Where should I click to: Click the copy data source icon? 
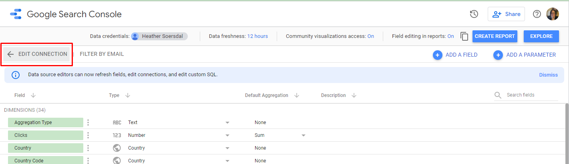pyautogui.click(x=464, y=36)
